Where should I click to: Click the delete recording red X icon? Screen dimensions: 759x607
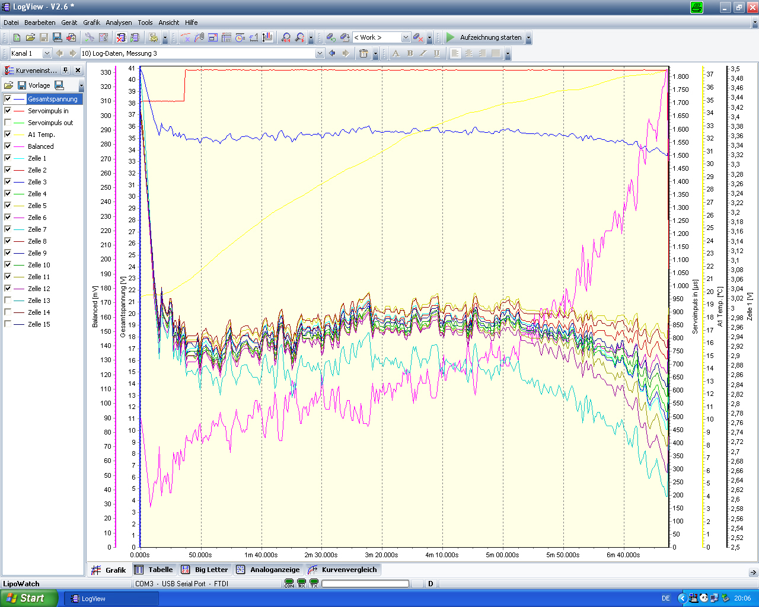tap(121, 37)
